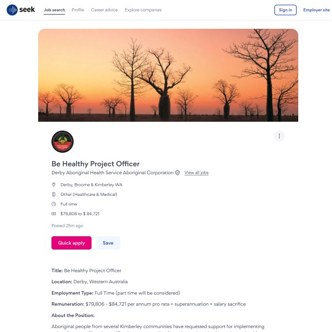Click the clock icon beside Full time
Image resolution: width=332 pixels, height=332 pixels.
pyautogui.click(x=54, y=204)
